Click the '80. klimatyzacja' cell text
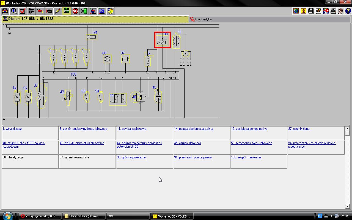The image size is (352, 220). click(x=13, y=157)
